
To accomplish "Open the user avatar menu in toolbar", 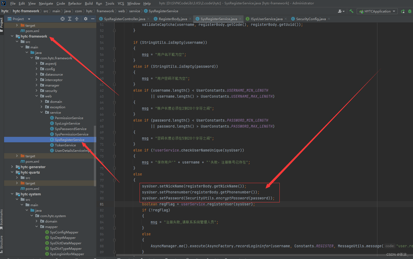I will point(341,11).
